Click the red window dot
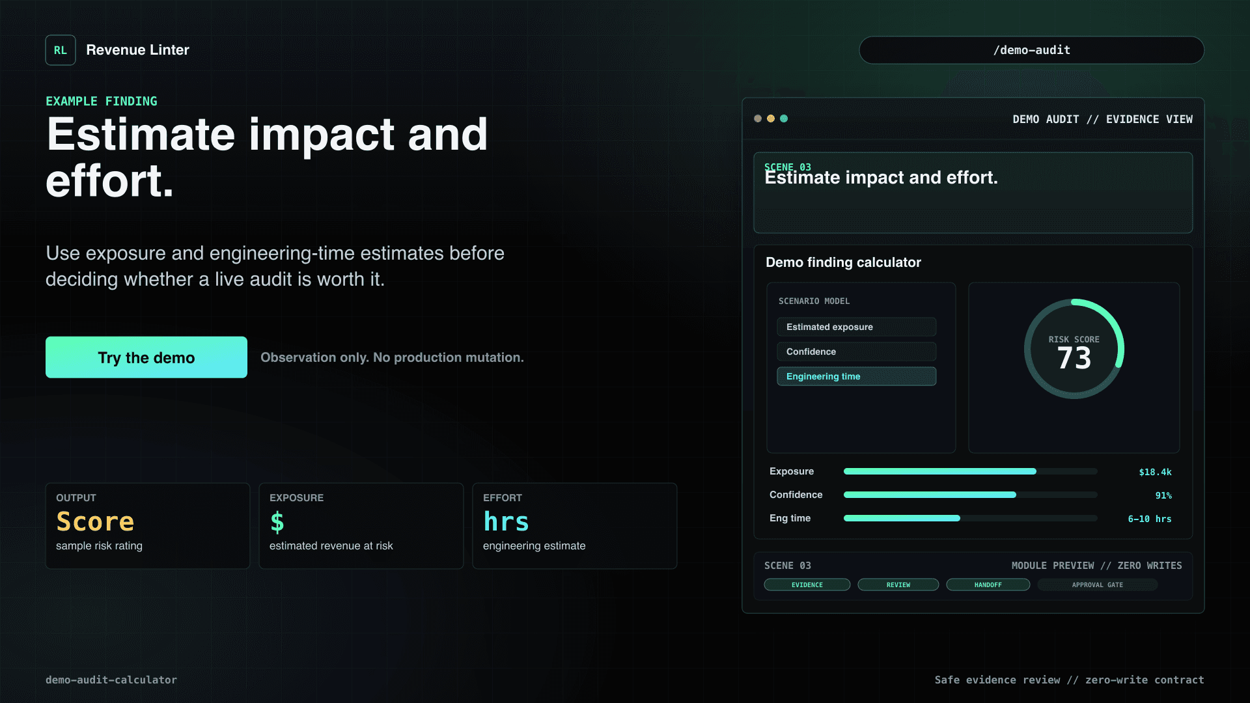1250x703 pixels. point(758,118)
